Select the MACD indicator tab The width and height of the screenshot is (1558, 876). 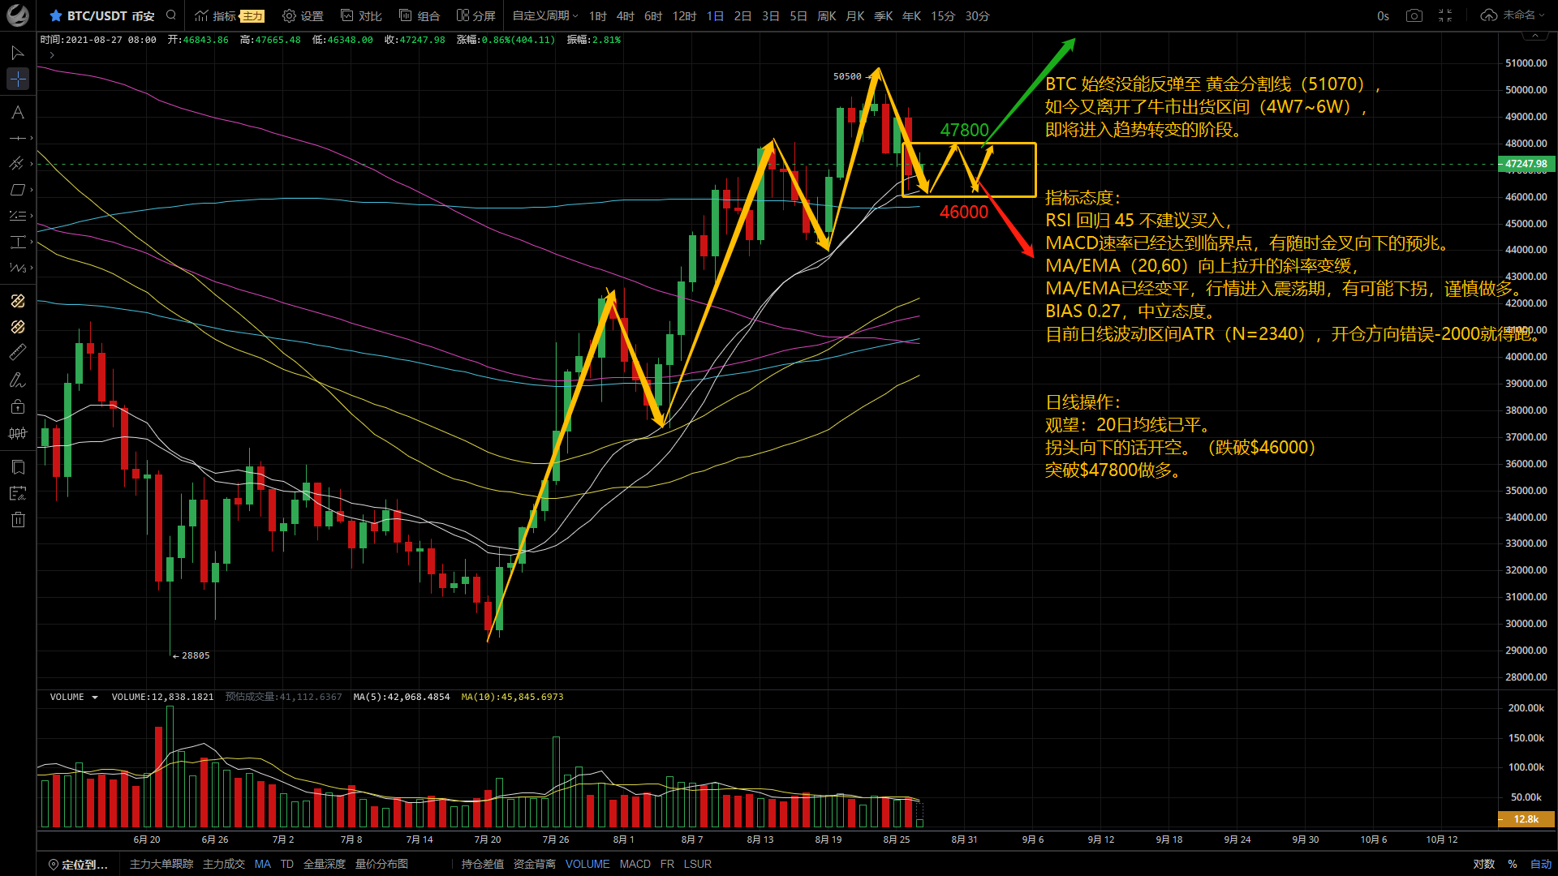point(635,864)
